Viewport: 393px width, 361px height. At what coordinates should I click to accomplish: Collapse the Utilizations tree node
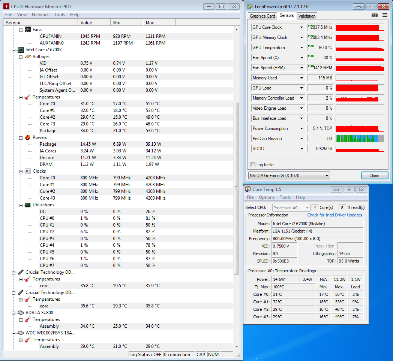tap(21, 205)
